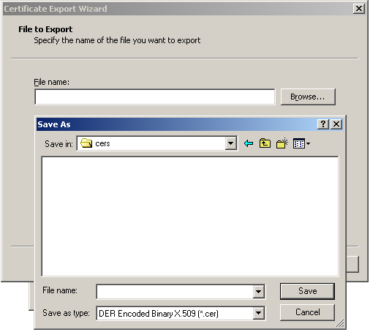Open the View Menu icon
The height and width of the screenshot is (332, 370).
pyautogui.click(x=299, y=143)
